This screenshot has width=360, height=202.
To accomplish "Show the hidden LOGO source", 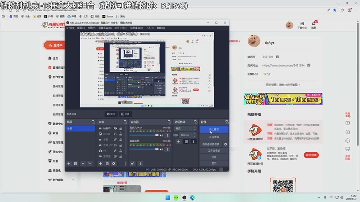I will click(x=115, y=134).
